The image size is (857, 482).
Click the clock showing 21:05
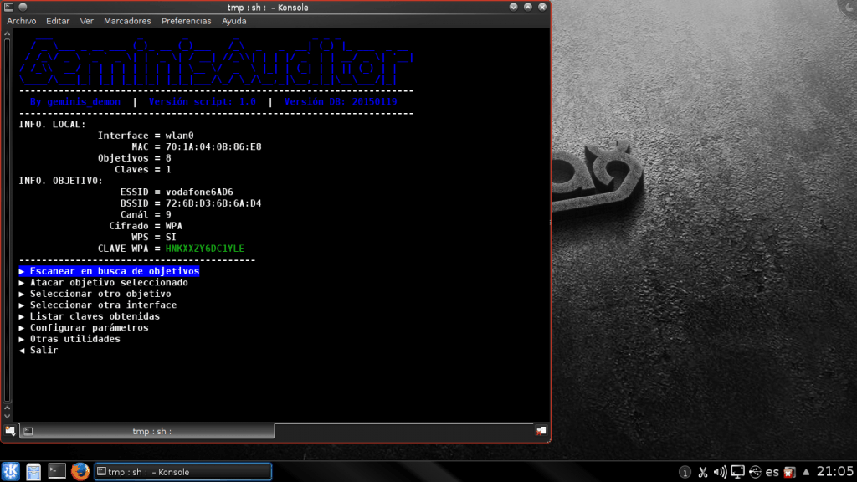point(834,472)
